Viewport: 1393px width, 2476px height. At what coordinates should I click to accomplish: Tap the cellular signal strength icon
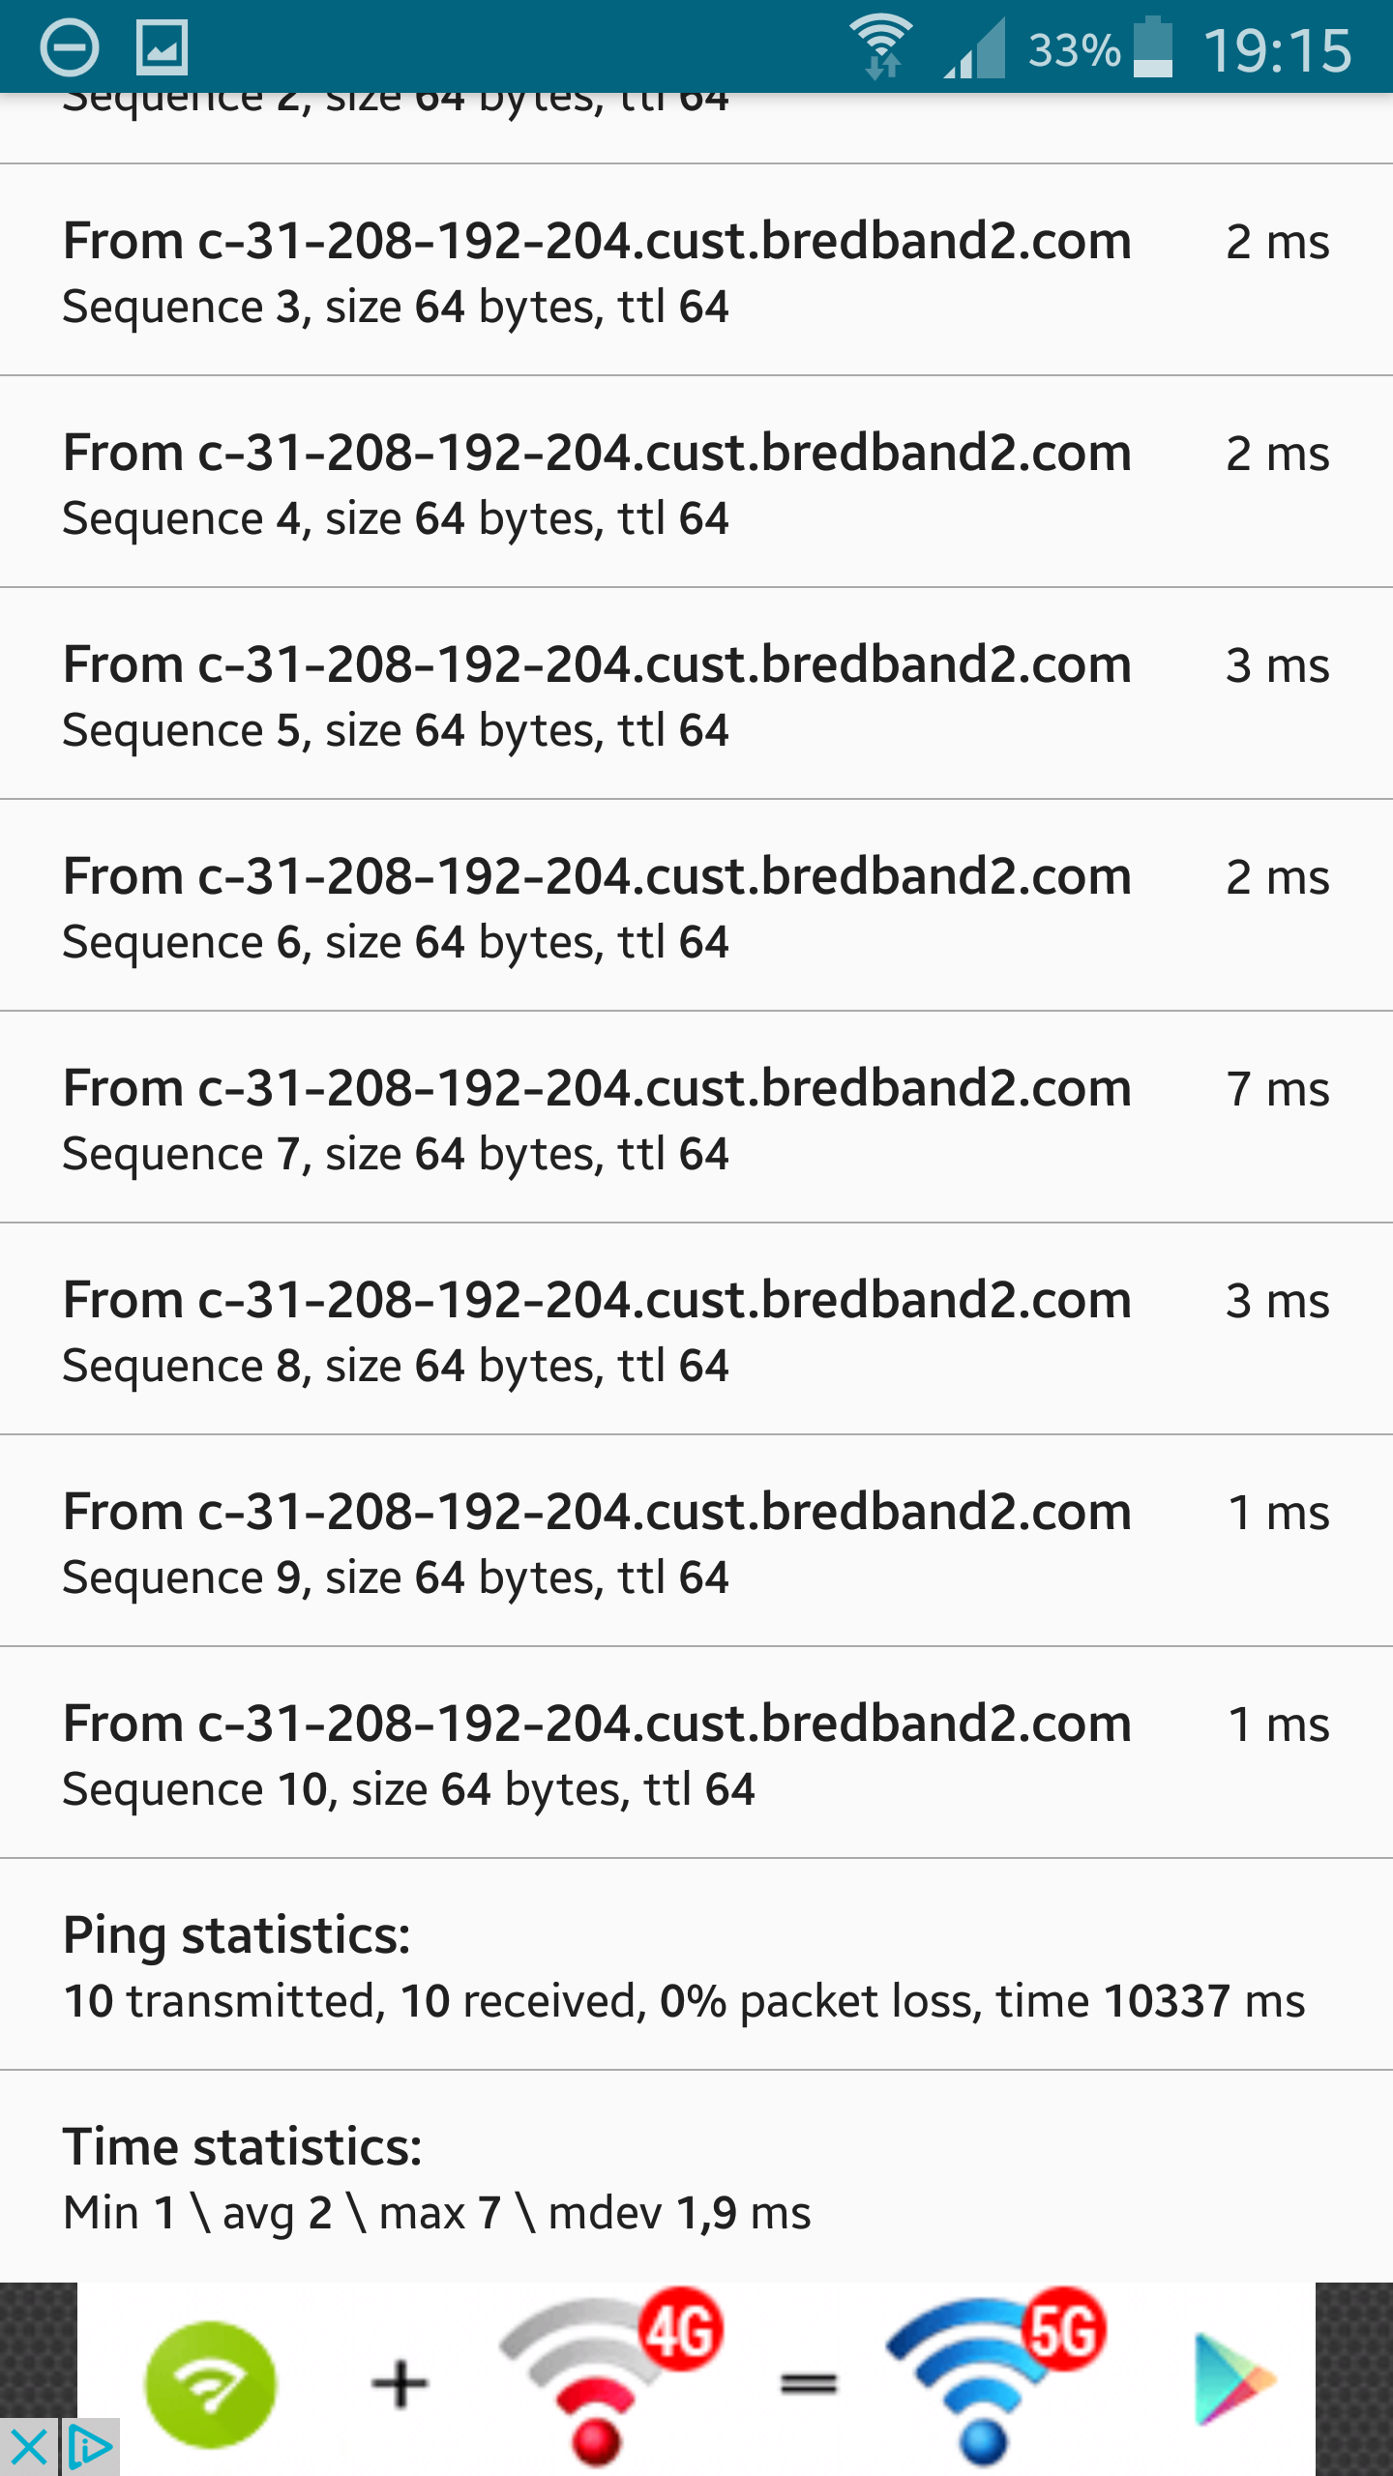(x=975, y=47)
